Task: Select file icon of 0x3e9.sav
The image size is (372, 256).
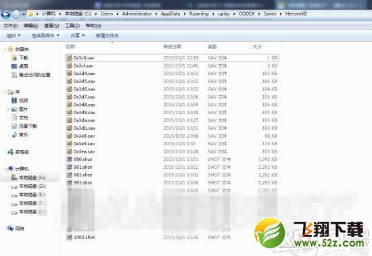Action: (69, 144)
